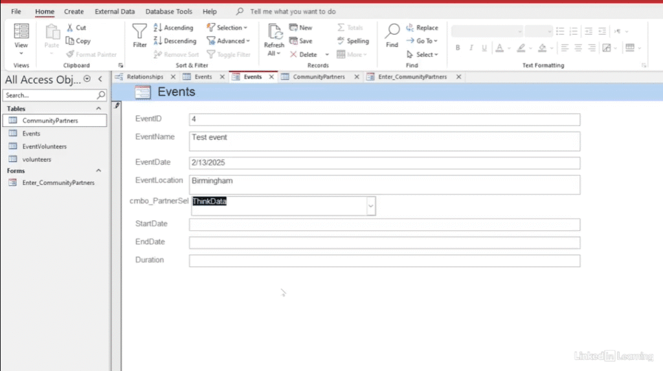
Task: Expand the Advanced filter dropdown
Action: coord(229,41)
